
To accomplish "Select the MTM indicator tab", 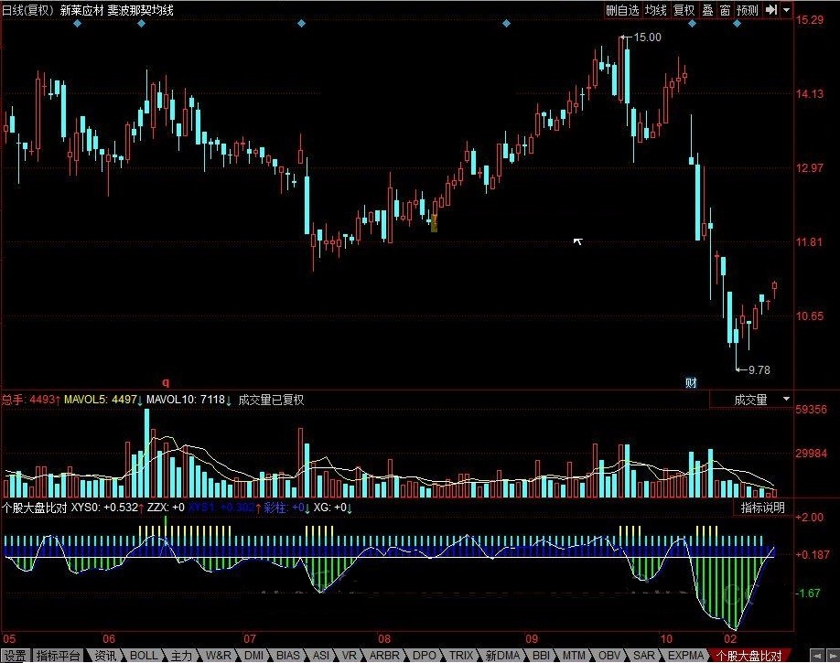I will 574,656.
